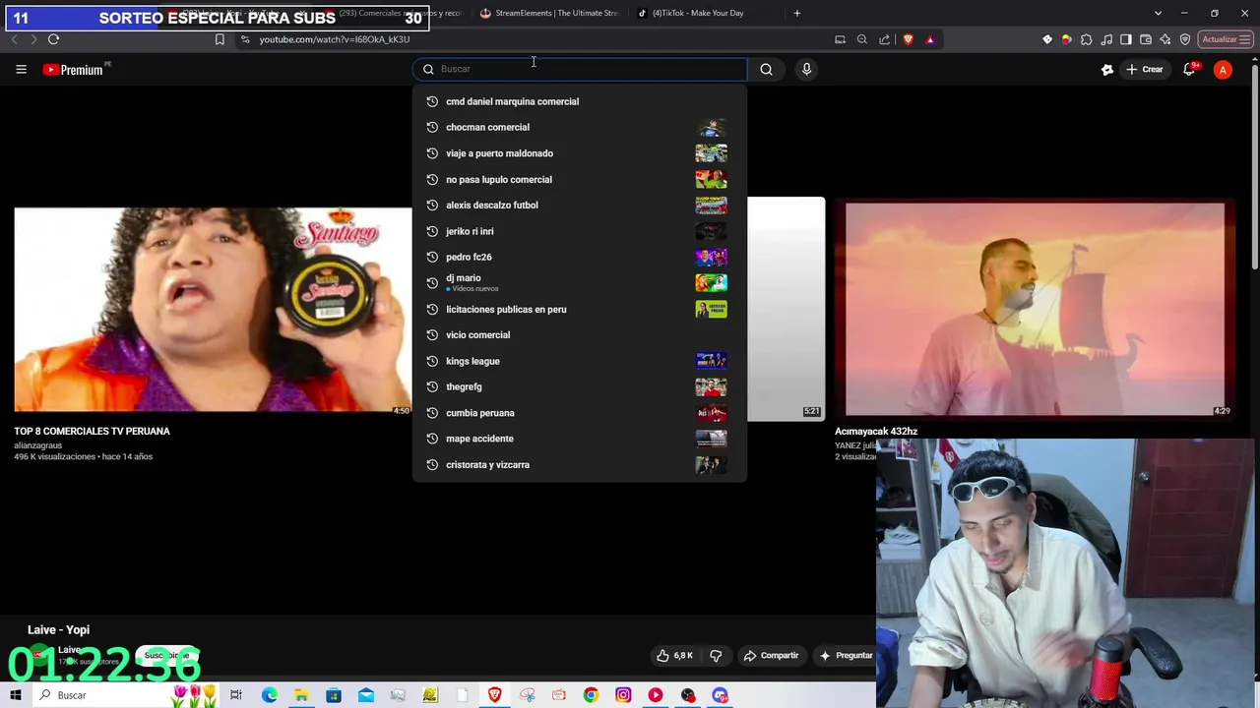The height and width of the screenshot is (708, 1260).
Task: Click Compartir share button
Action: point(771,655)
